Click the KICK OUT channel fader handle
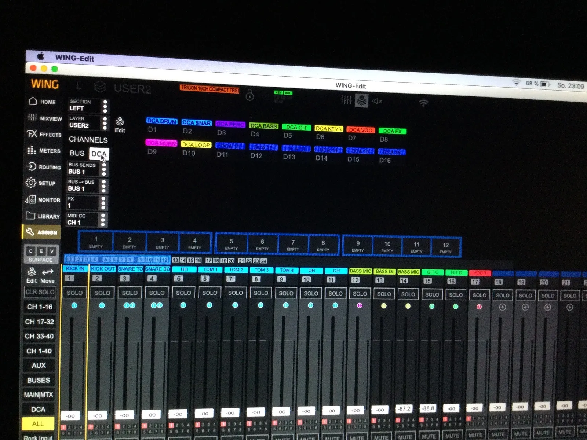The image size is (587, 440). pos(98,415)
